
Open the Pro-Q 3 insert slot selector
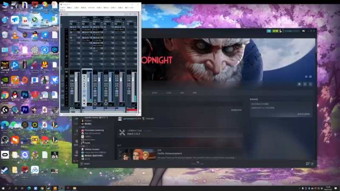pyautogui.click(x=99, y=30)
